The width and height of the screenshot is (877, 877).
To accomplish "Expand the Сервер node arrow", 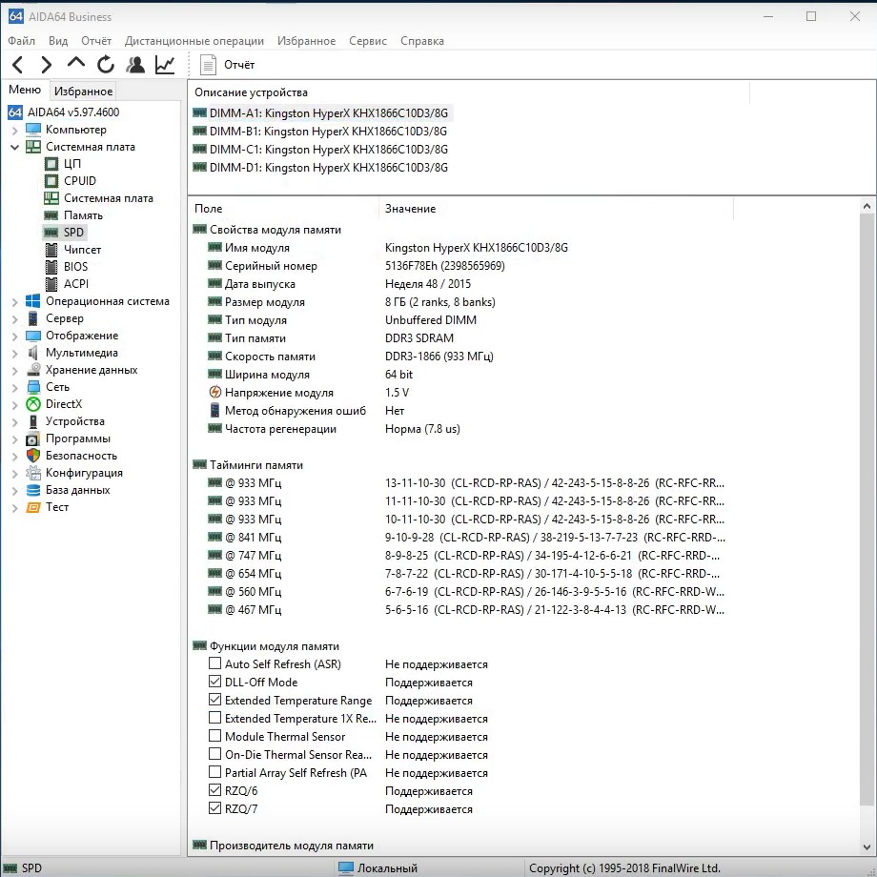I will pos(14,319).
